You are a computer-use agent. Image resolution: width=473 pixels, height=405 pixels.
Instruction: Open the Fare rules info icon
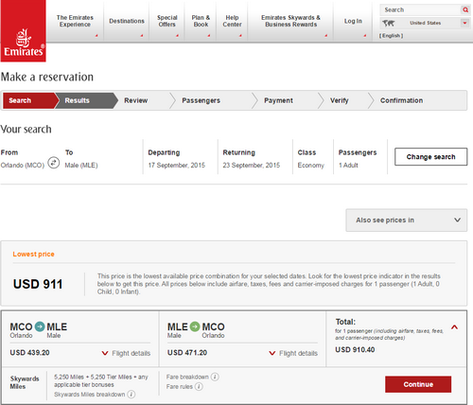click(199, 386)
